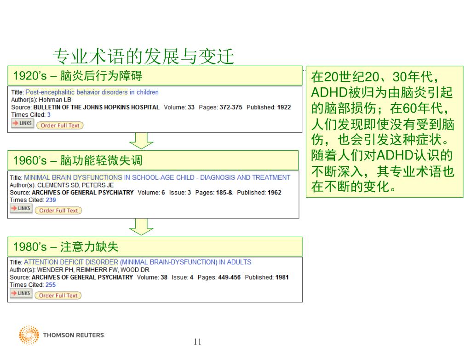Click the slide title 专业术语的发展与变迁

[x=144, y=57]
